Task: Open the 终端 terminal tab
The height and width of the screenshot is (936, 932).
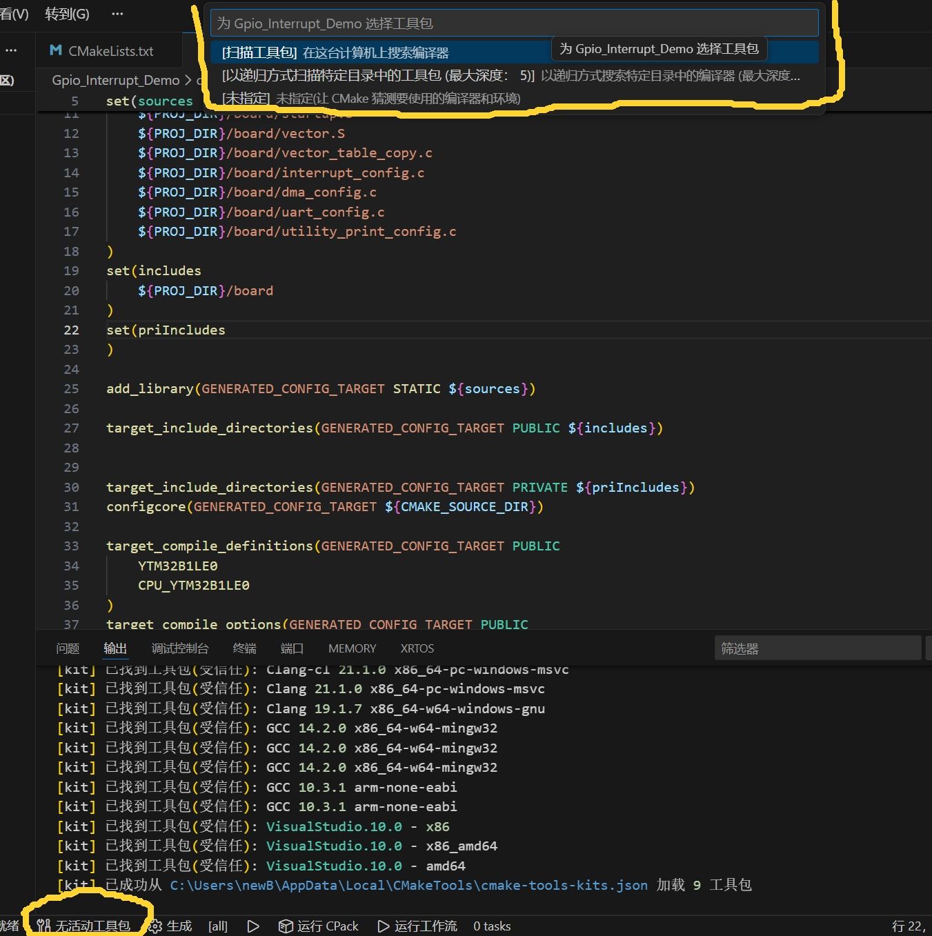Action: (x=244, y=648)
